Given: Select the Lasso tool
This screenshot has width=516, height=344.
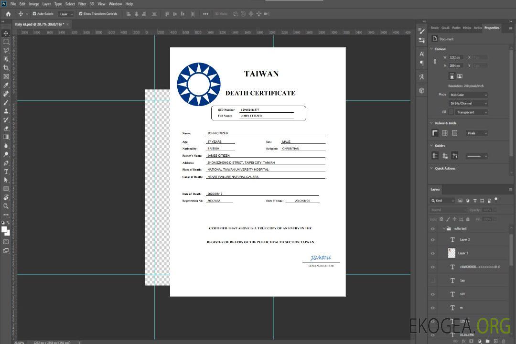Looking at the screenshot, I should pos(6,50).
